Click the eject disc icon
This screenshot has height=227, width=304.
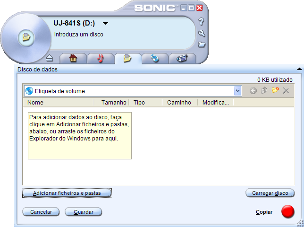[50, 59]
